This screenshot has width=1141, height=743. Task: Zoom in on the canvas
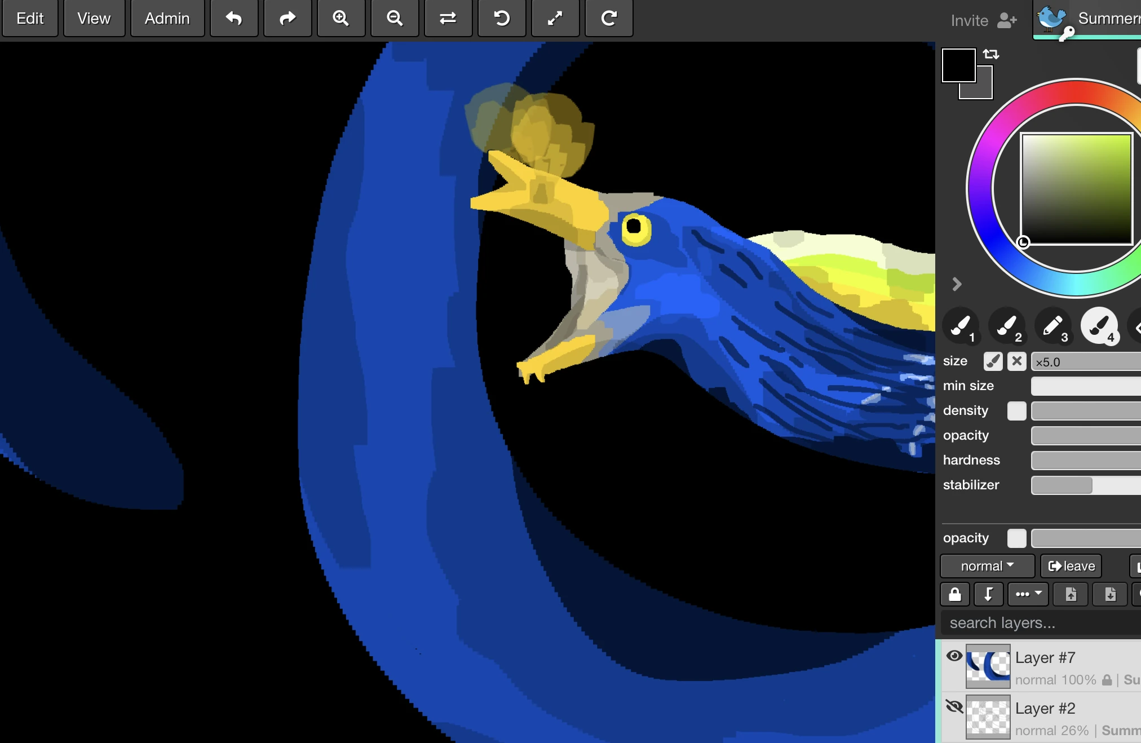[340, 19]
